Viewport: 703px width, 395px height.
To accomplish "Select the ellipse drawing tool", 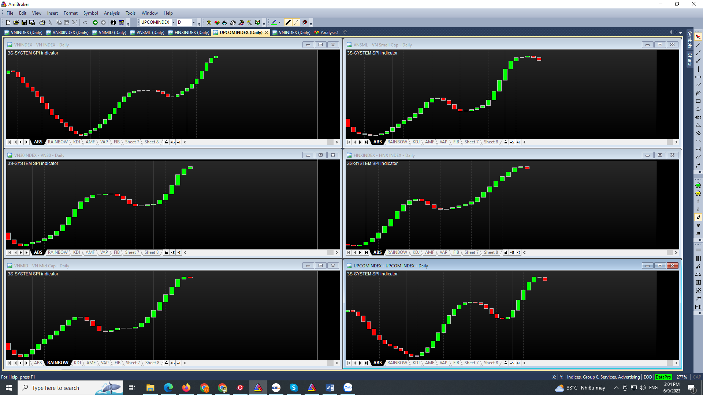I will [x=698, y=109].
